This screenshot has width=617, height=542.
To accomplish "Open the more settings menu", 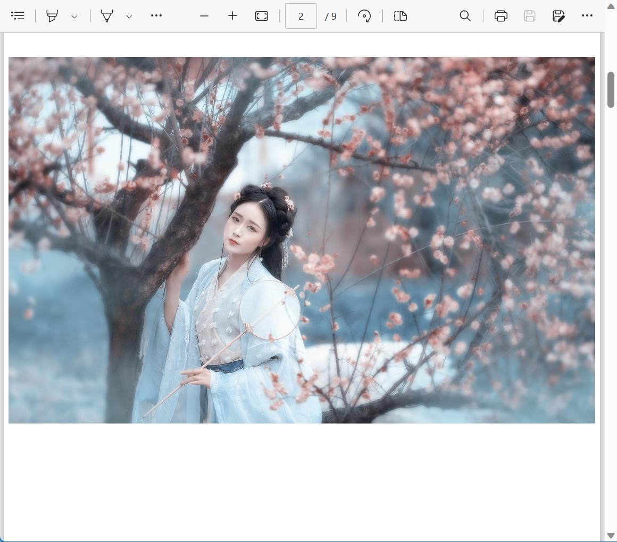I will [587, 16].
